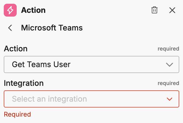This screenshot has height=123, width=183.
Task: Click the Microsoft Teams heading
Action: pos(52,28)
